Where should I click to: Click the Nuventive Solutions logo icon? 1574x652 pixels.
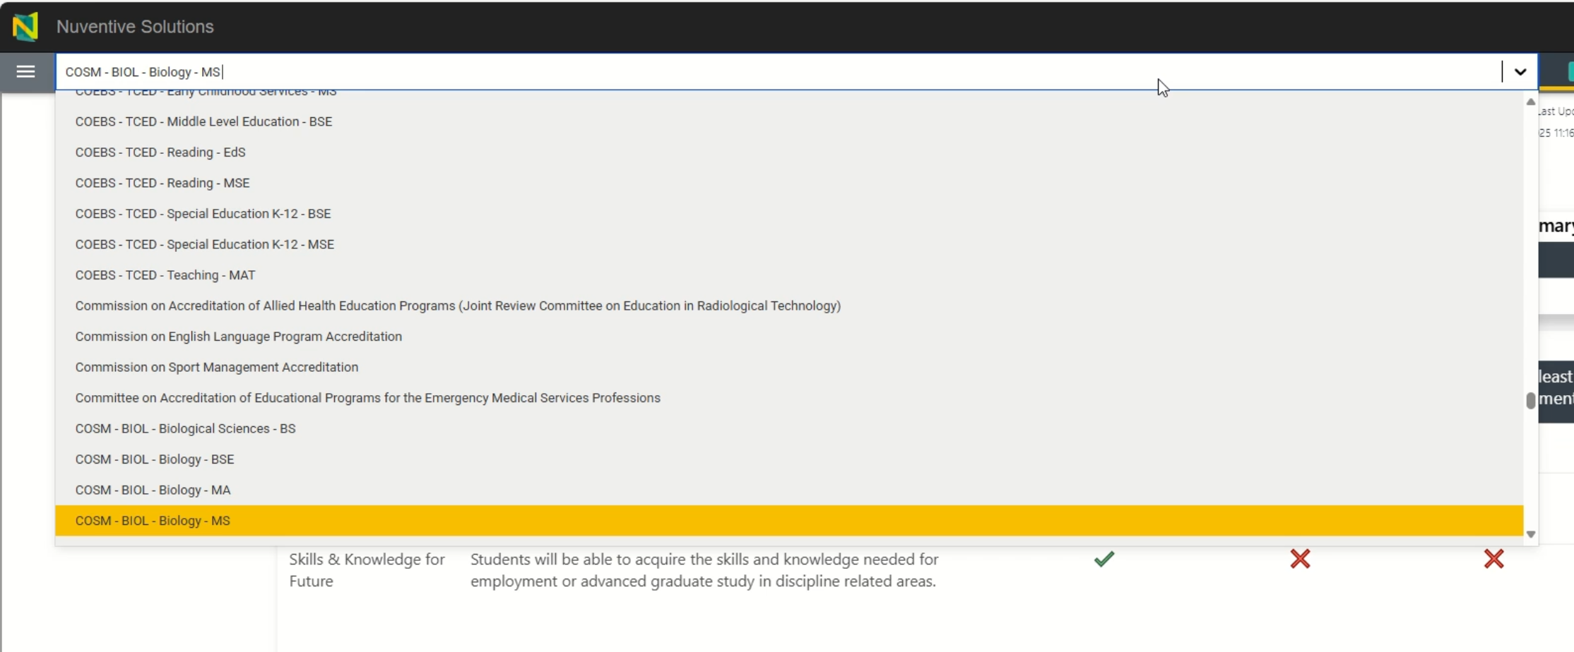pos(25,27)
